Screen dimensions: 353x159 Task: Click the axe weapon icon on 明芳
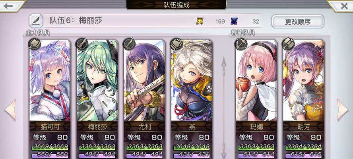pyautogui.click(x=288, y=44)
